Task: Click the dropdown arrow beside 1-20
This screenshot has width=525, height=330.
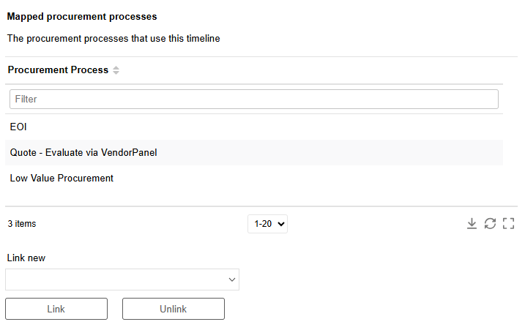Action: point(281,224)
